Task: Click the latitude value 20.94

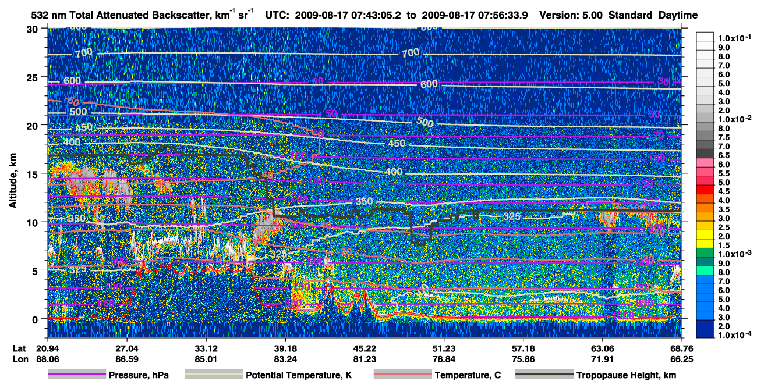Action: pos(47,348)
